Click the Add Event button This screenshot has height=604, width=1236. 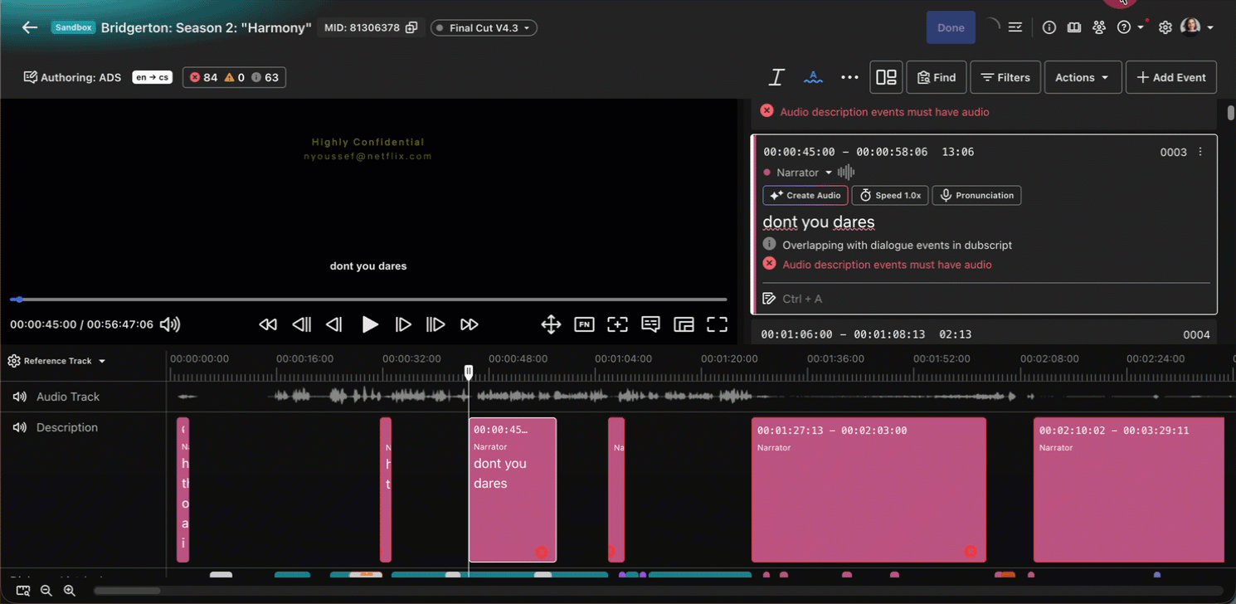1170,77
